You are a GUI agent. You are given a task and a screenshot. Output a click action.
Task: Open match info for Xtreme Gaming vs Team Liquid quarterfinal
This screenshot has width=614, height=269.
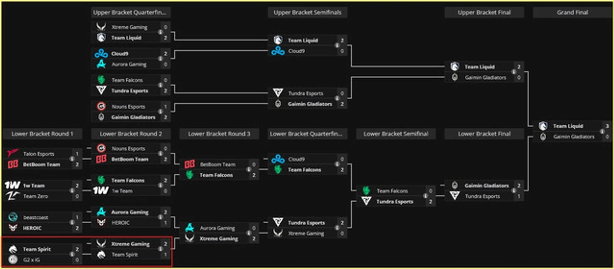(x=160, y=32)
